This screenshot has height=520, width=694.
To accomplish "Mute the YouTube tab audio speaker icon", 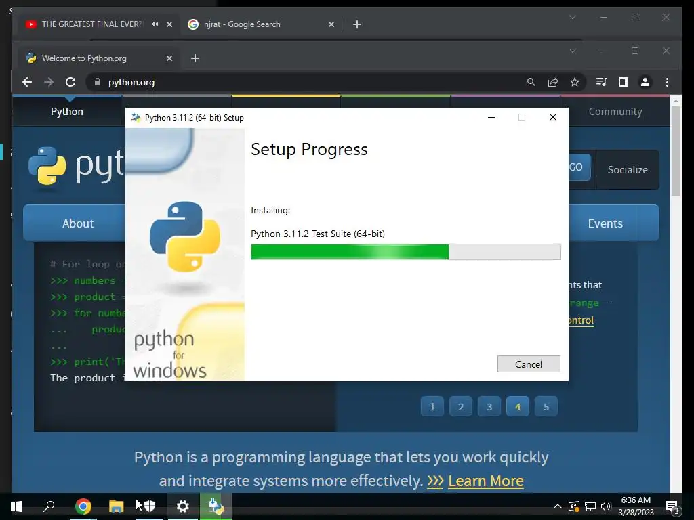I will [155, 24].
